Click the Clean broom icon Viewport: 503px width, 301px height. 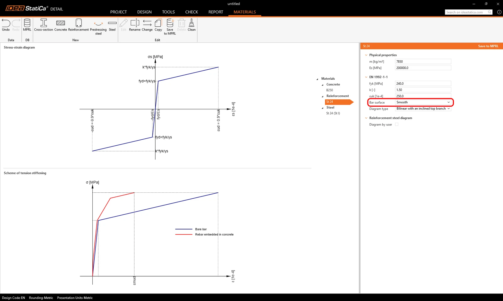pos(191,23)
